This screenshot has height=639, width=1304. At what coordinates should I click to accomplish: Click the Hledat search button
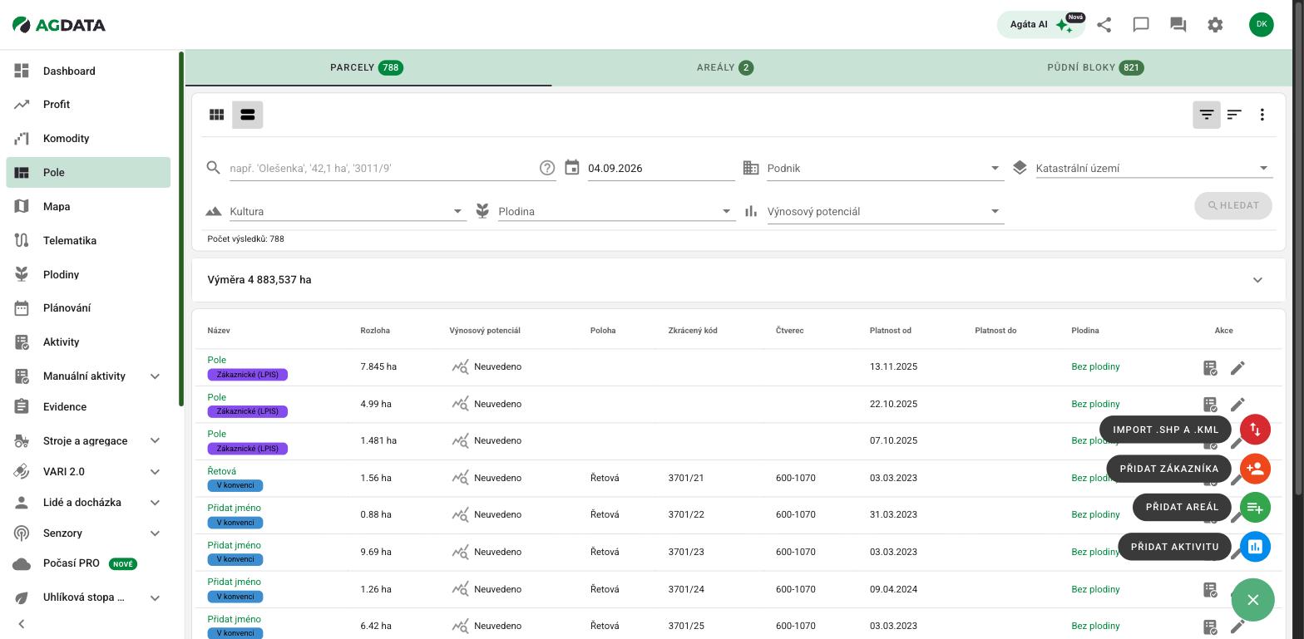[x=1233, y=205]
